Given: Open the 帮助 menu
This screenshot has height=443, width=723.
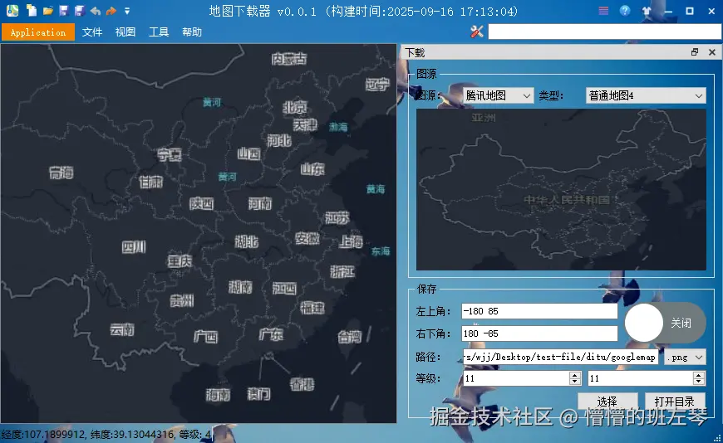Looking at the screenshot, I should pyautogui.click(x=192, y=32).
